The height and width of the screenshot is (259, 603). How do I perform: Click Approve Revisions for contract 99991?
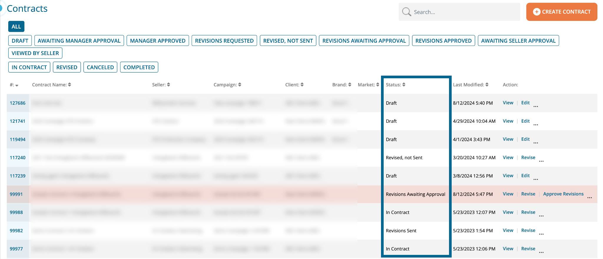(563, 194)
